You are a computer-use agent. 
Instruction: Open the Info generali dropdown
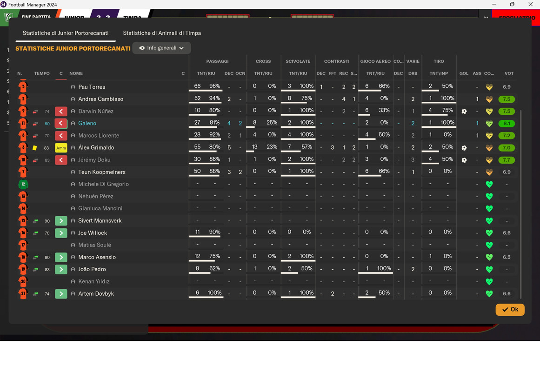pyautogui.click(x=161, y=48)
